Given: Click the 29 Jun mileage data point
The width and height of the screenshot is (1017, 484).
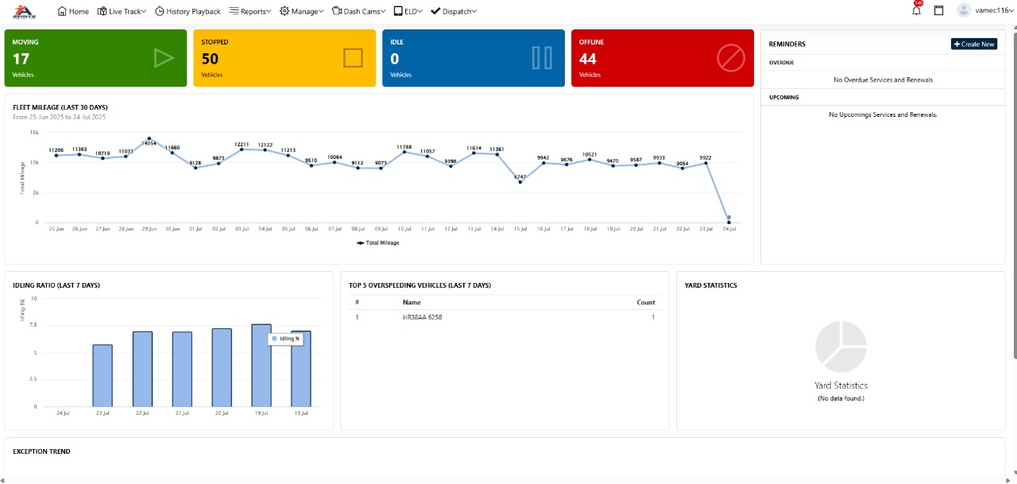Looking at the screenshot, I should [149, 139].
